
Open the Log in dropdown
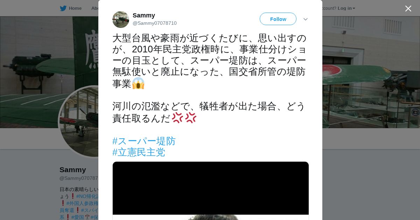click(x=346, y=8)
